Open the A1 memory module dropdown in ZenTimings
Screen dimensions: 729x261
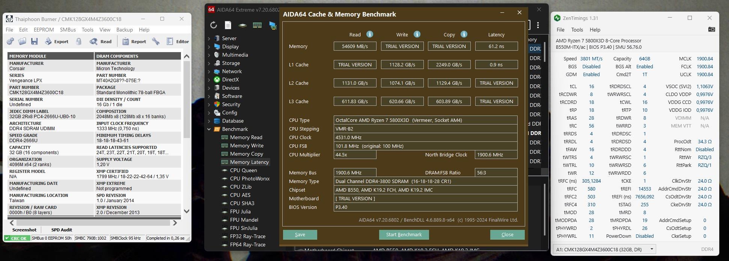pyautogui.click(x=604, y=249)
